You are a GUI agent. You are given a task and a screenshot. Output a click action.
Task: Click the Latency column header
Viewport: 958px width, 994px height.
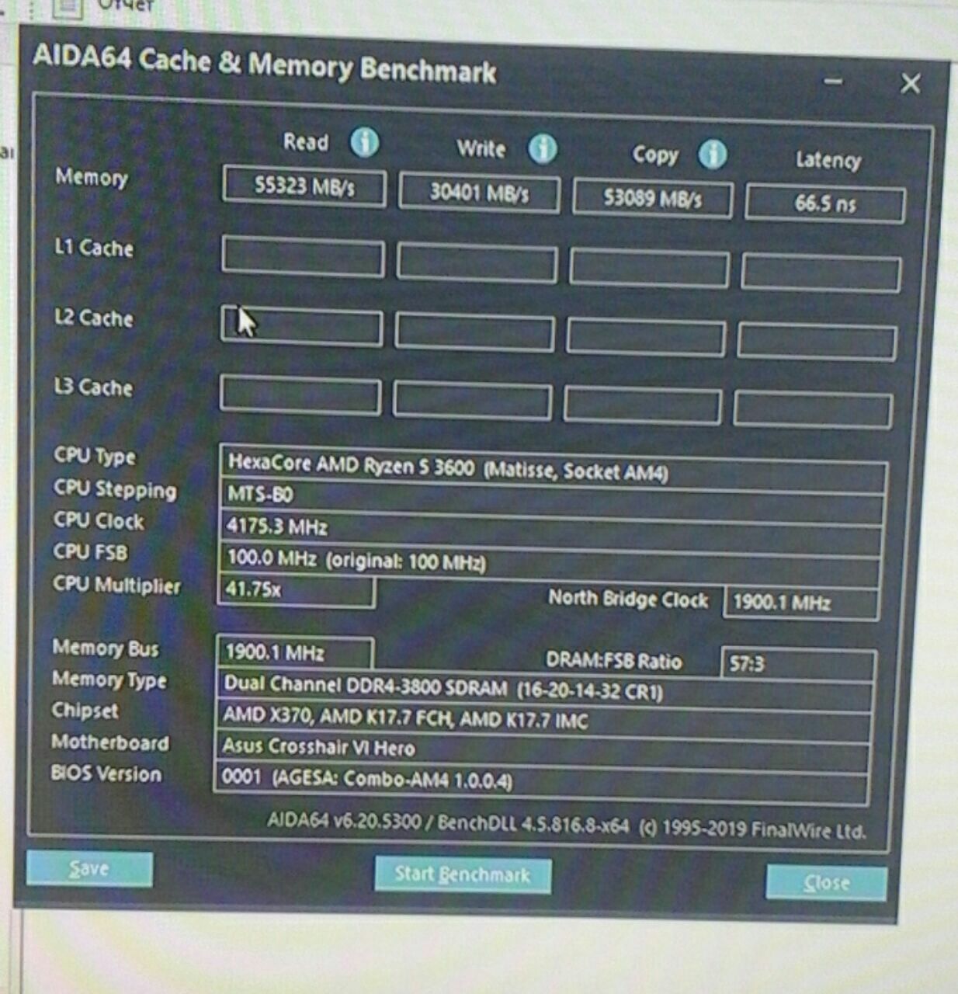(828, 160)
